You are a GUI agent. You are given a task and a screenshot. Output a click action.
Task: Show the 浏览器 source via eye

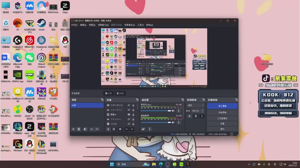click(129, 124)
